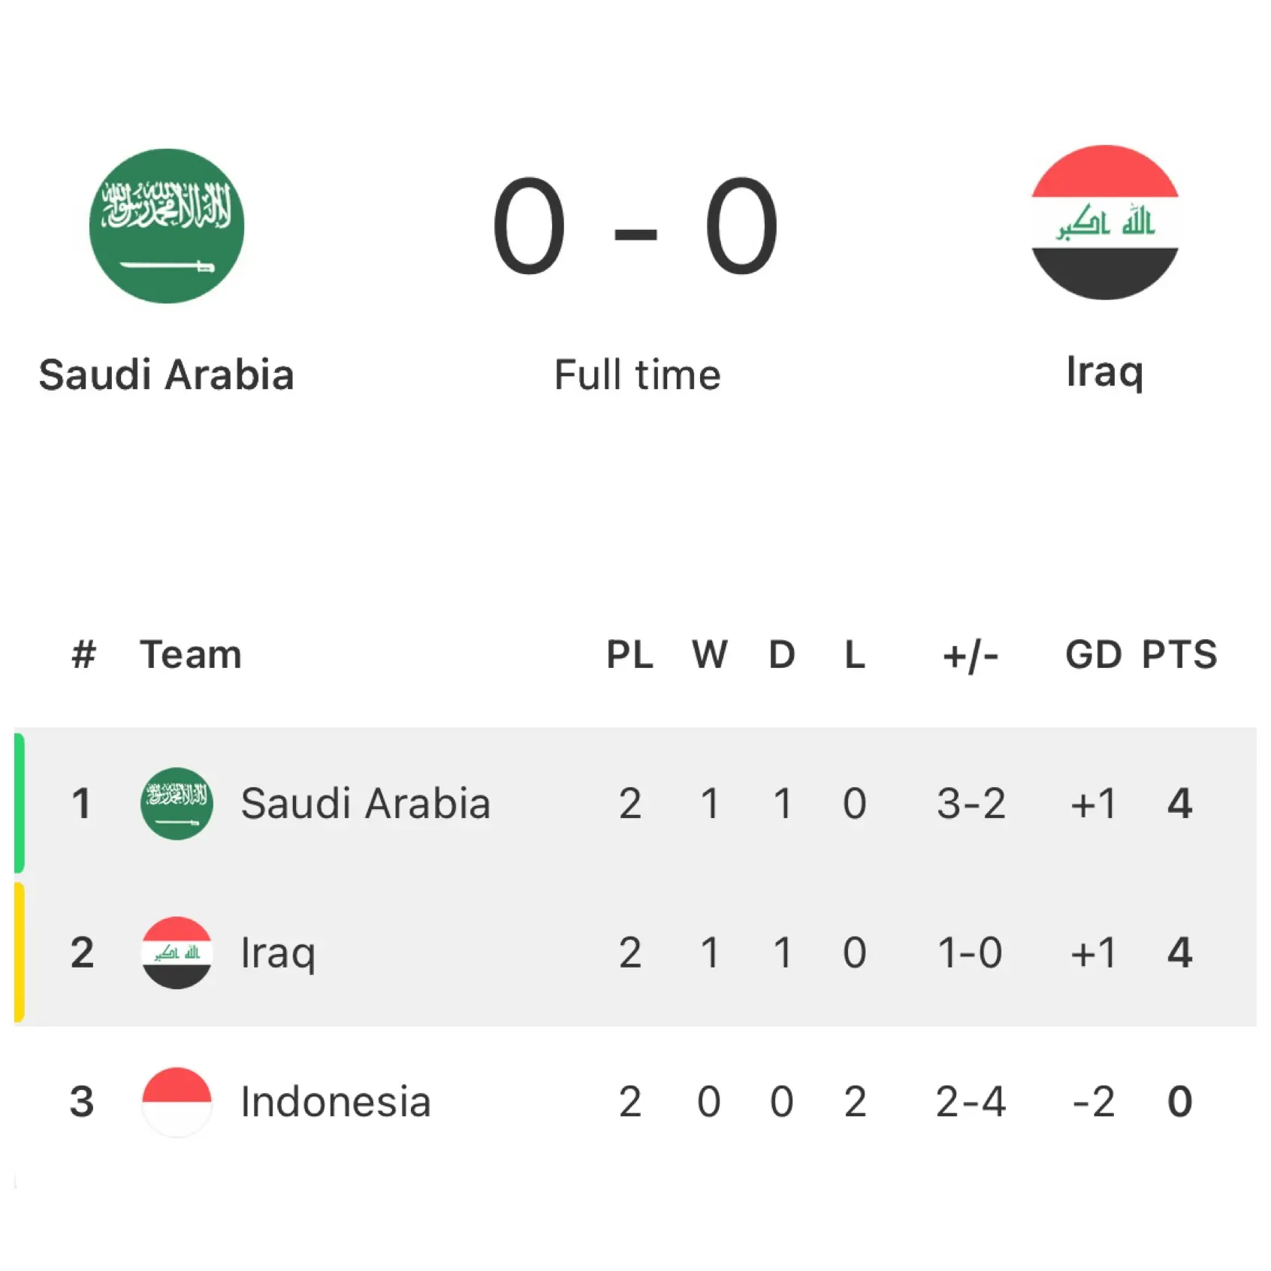Open Saudi Arabia team name under match header
Viewport: 1271px width, 1271px height.
coord(166,375)
